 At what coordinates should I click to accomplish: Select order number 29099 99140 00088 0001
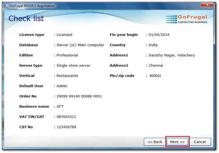click(79, 96)
